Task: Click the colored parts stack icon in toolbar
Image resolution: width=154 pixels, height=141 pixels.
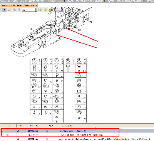Action: pyautogui.click(x=51, y=10)
